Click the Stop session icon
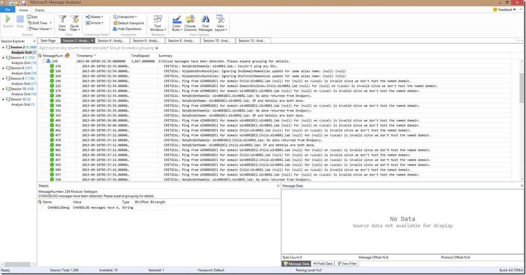526x275 pixels. click(x=20, y=19)
